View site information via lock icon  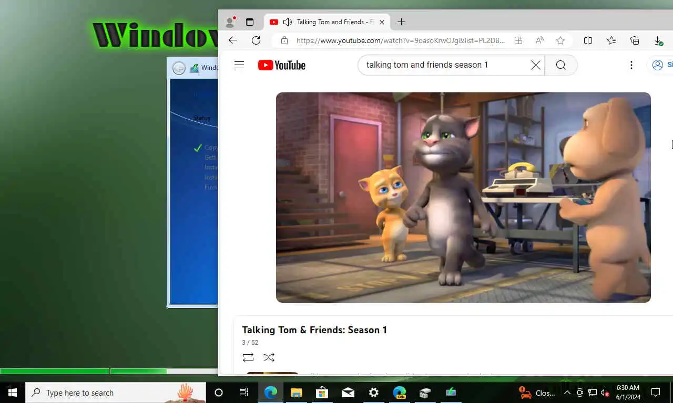pos(284,40)
